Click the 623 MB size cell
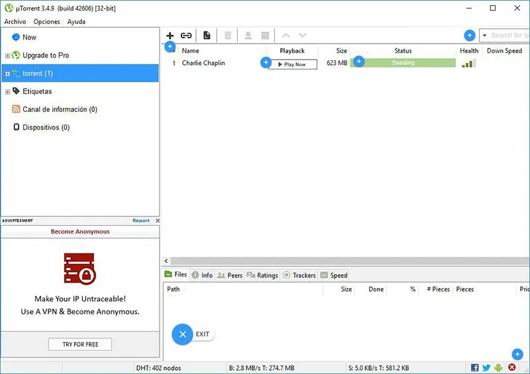Viewport: 530px width, 374px height. [337, 63]
